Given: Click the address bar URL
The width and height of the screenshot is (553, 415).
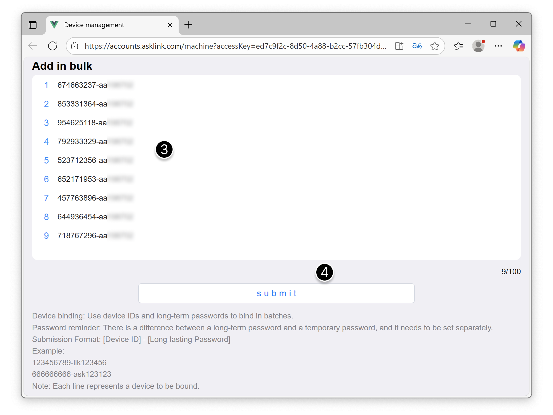Looking at the screenshot, I should 235,46.
